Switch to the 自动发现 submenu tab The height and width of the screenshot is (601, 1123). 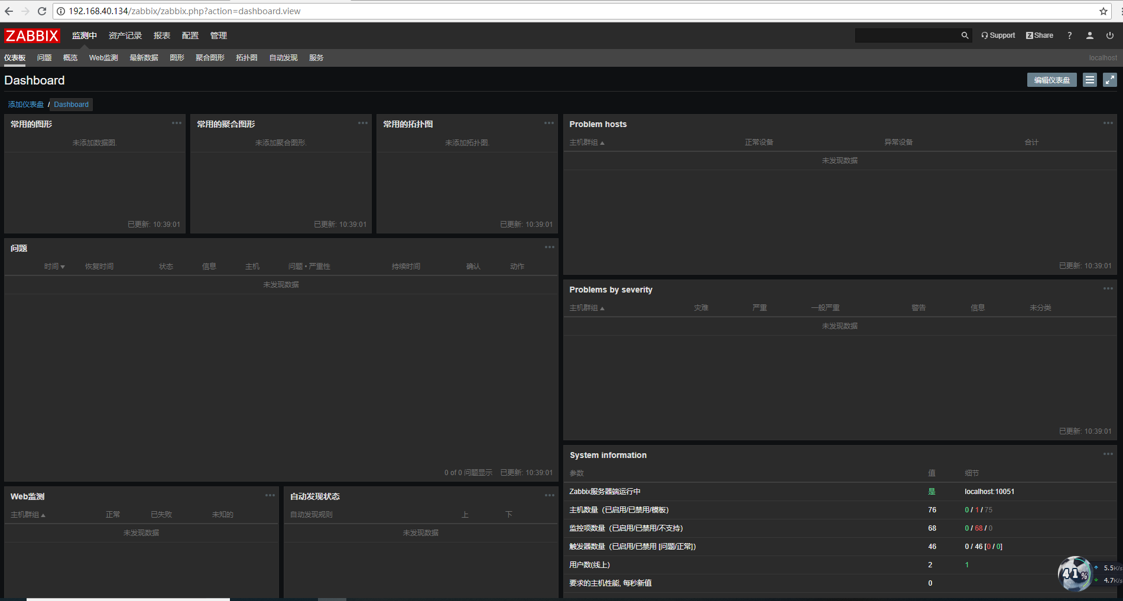click(x=283, y=58)
